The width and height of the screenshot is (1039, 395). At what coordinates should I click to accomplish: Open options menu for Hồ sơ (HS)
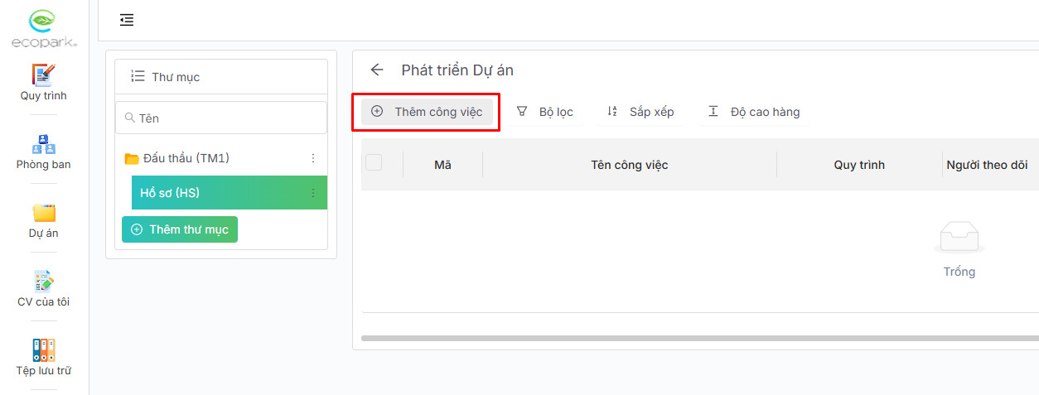313,193
